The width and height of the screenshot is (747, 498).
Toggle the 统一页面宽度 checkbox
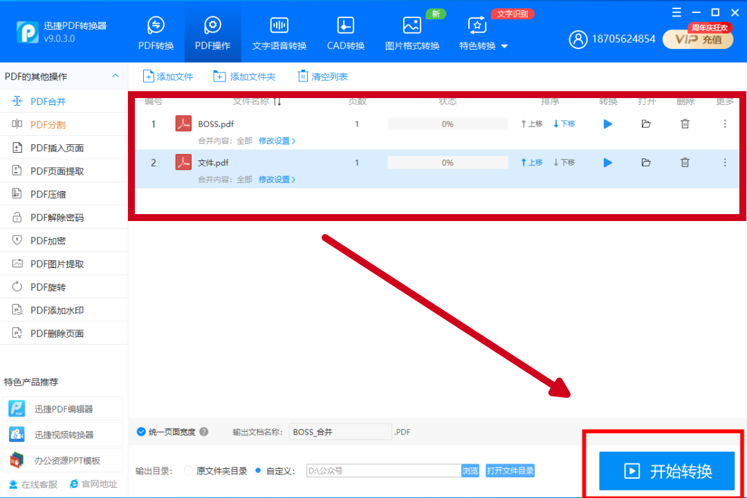pos(142,432)
